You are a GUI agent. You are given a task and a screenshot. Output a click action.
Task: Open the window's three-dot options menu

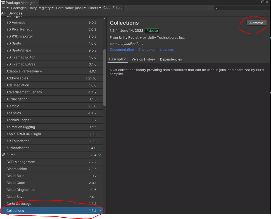tap(258, 2)
